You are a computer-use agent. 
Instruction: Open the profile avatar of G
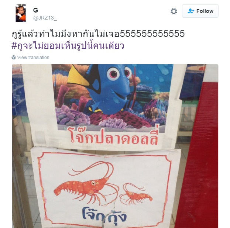tap(21, 13)
